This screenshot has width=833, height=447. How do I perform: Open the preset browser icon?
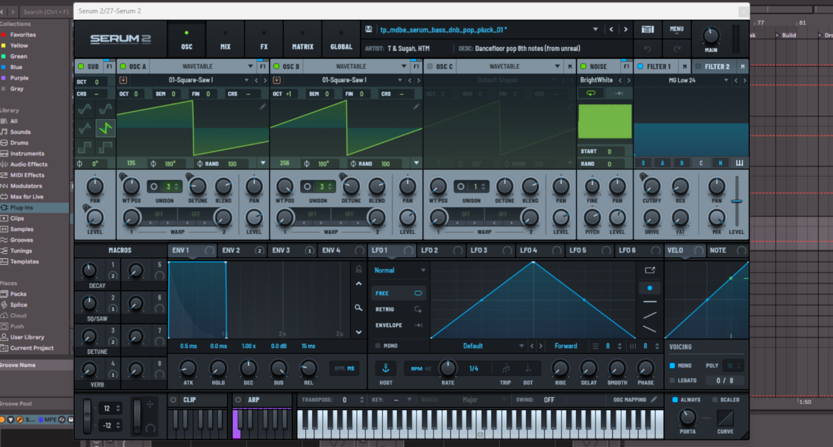[648, 29]
